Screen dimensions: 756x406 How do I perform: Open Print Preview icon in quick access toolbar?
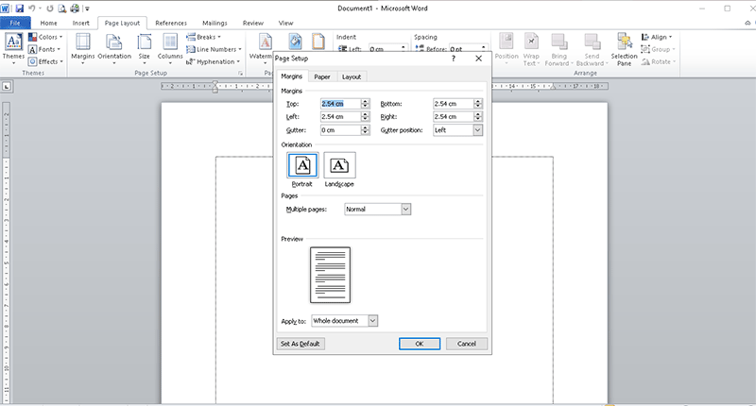click(62, 8)
